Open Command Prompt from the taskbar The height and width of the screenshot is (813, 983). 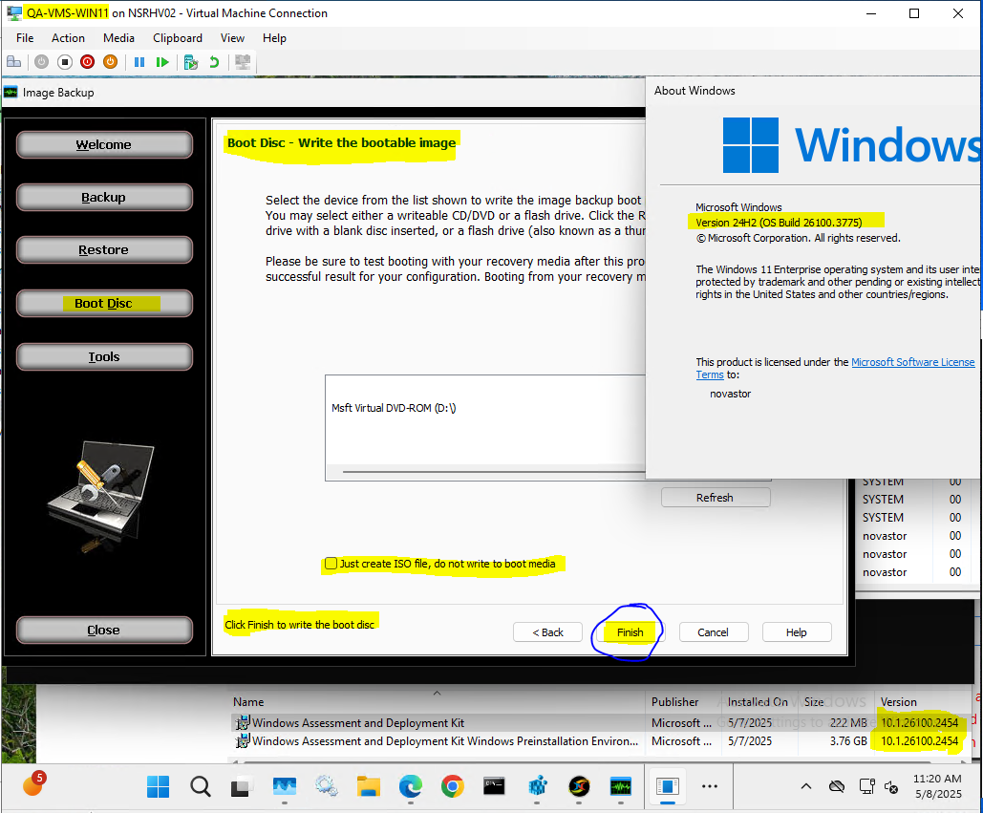(494, 786)
